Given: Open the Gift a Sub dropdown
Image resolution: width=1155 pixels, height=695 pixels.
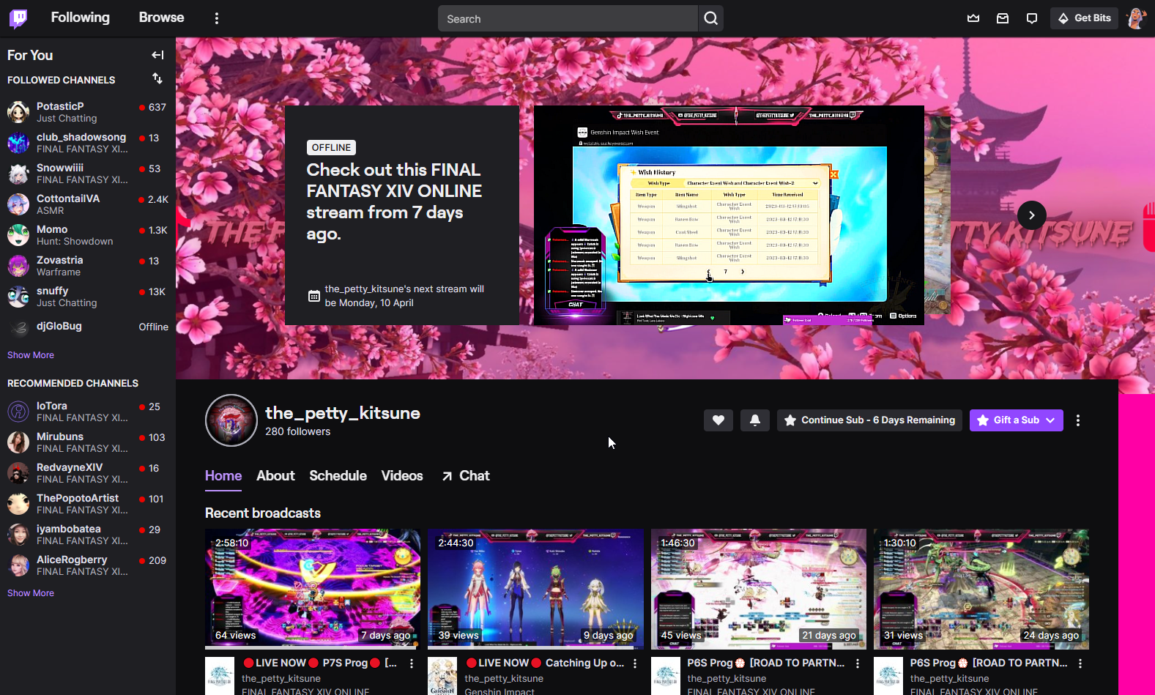Looking at the screenshot, I should [1017, 420].
